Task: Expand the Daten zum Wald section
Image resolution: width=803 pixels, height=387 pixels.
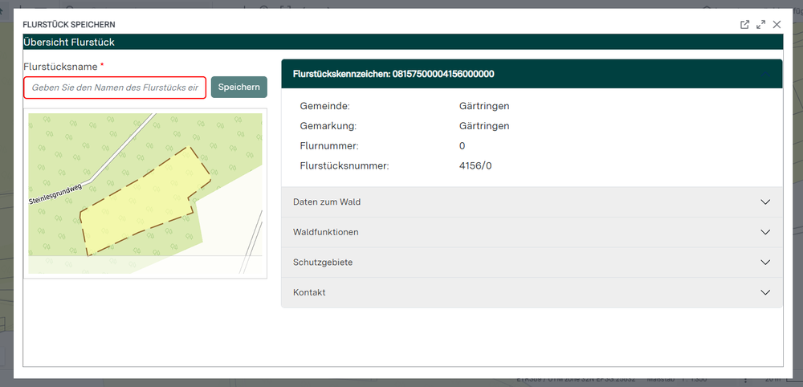Action: coord(532,202)
